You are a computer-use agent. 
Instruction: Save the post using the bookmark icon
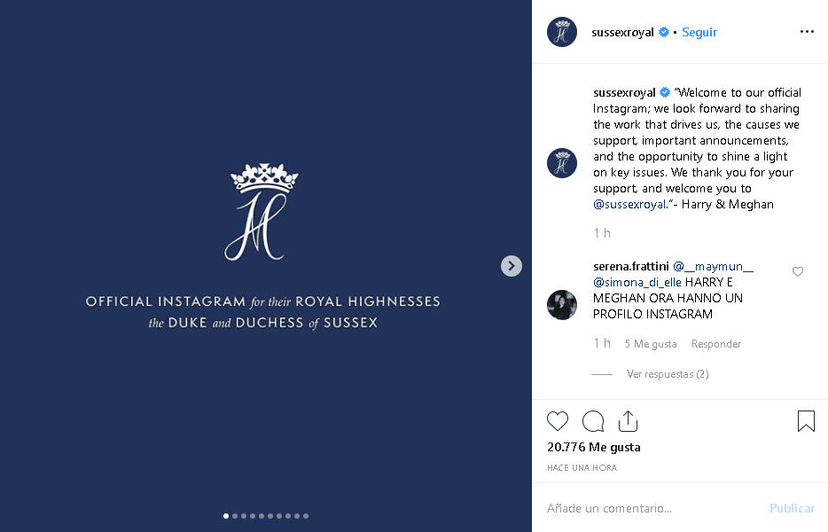806,420
